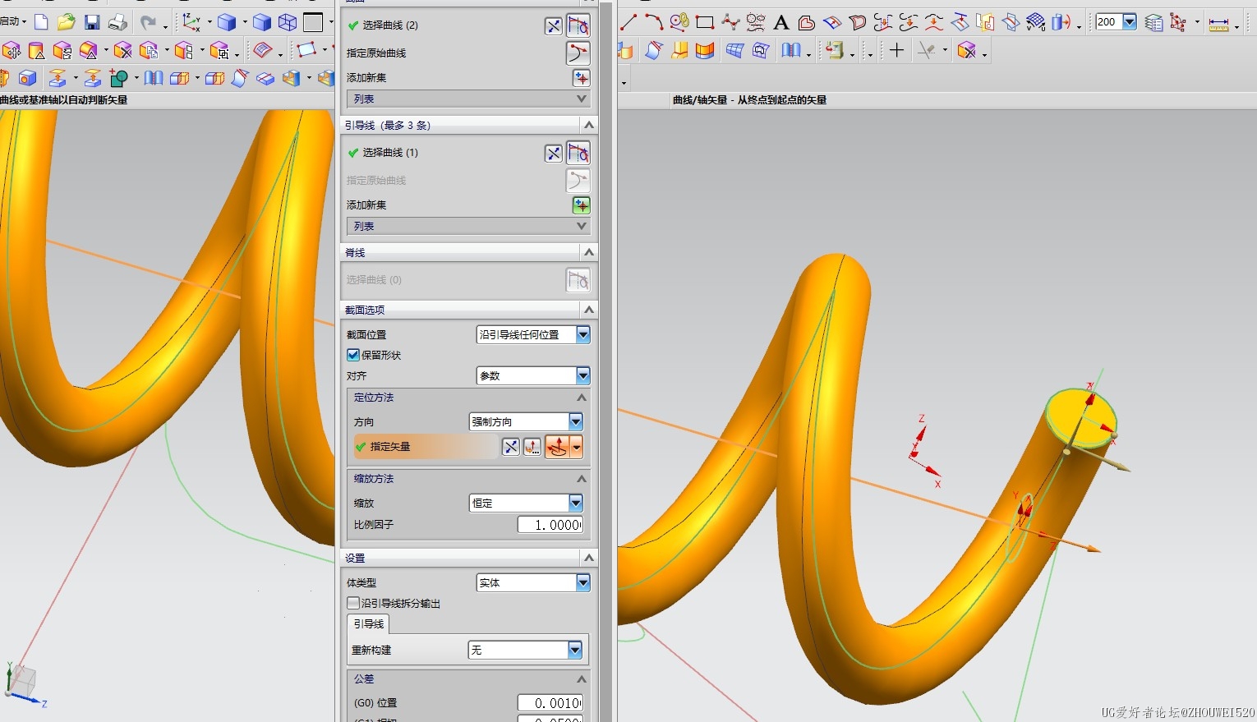Reverse direction for section curves (2)
The height and width of the screenshot is (722, 1257).
pos(554,26)
